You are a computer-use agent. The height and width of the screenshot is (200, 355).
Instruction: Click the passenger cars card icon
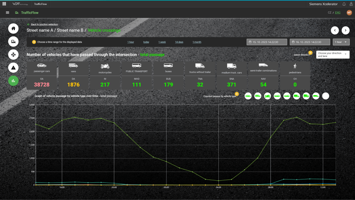coord(42,66)
